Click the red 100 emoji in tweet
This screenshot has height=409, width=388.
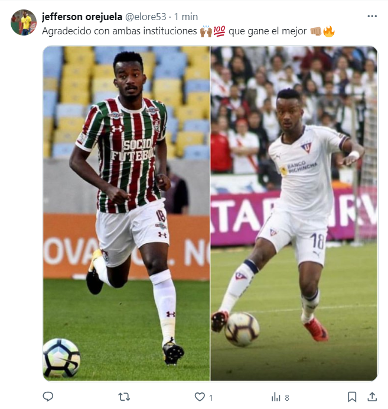click(x=219, y=31)
